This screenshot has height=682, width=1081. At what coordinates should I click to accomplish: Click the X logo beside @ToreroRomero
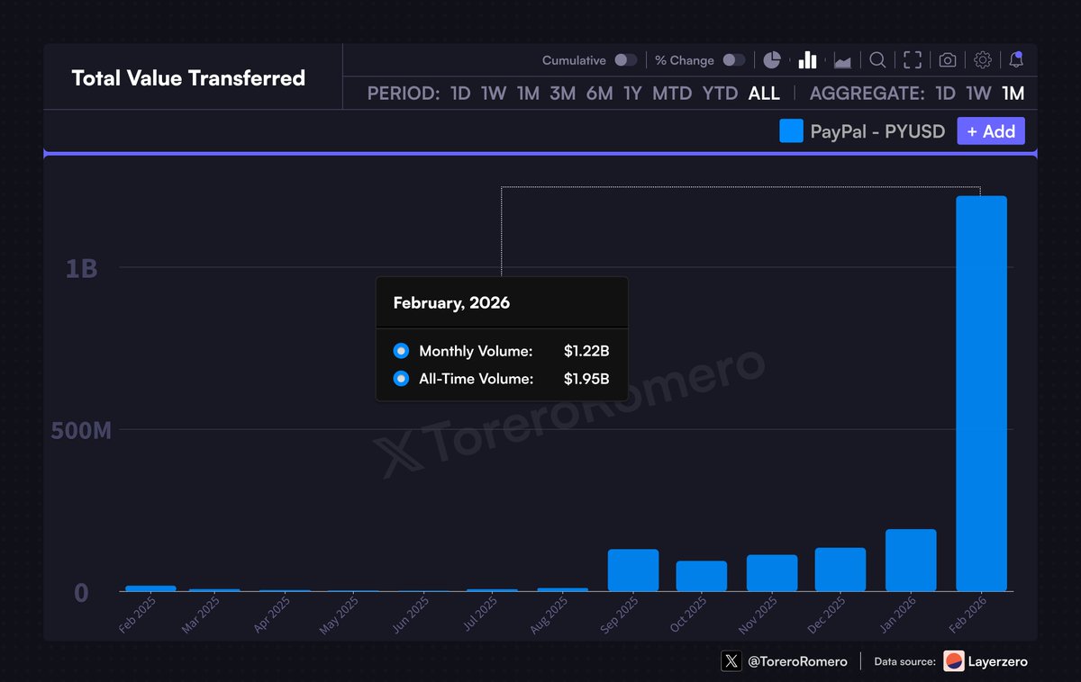[731, 661]
